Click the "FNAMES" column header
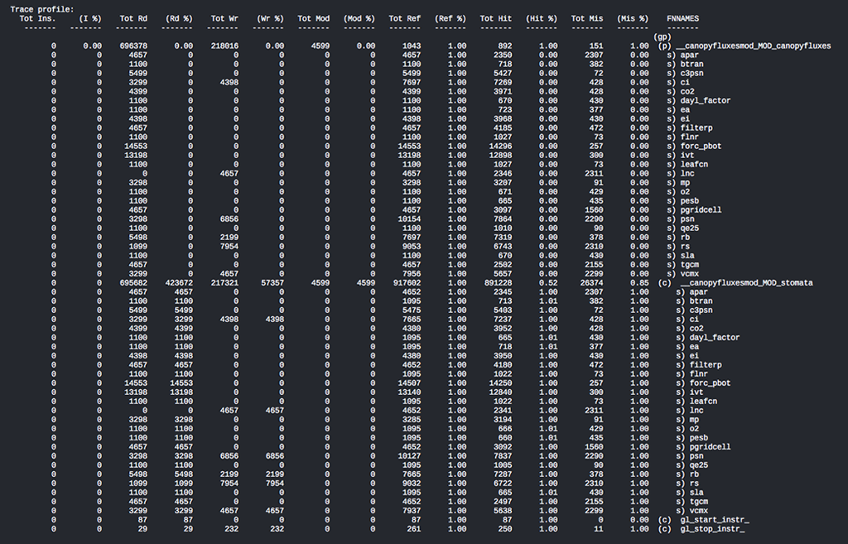The width and height of the screenshot is (848, 544). click(682, 18)
